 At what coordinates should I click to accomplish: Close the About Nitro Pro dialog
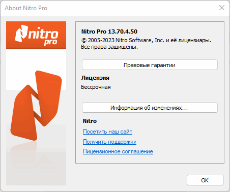pyautogui.click(x=222, y=8)
